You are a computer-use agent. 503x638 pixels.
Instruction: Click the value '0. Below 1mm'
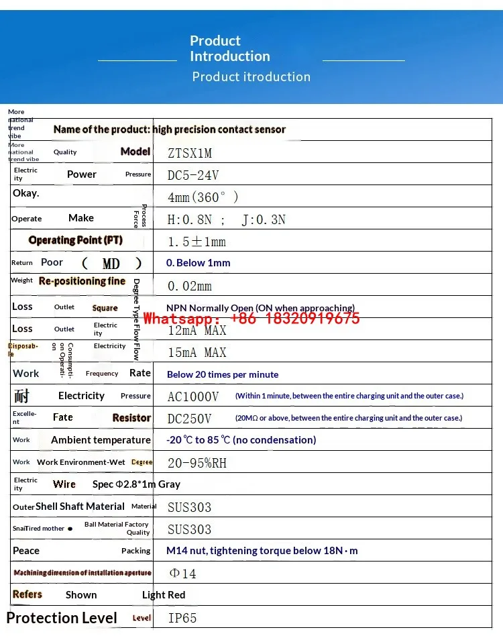(x=198, y=263)
